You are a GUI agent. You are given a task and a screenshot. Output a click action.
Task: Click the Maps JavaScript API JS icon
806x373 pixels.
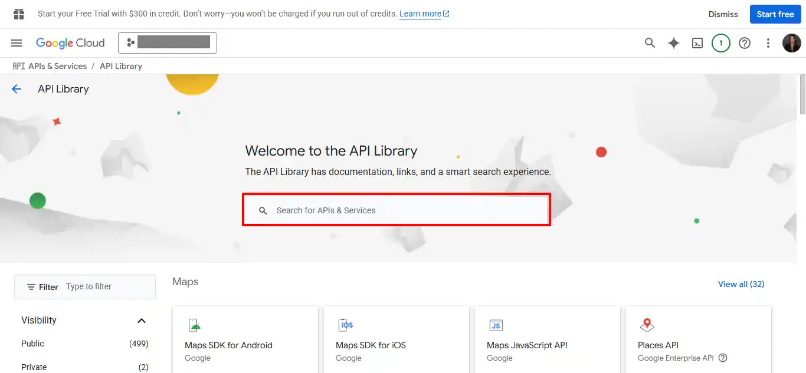[x=496, y=325]
